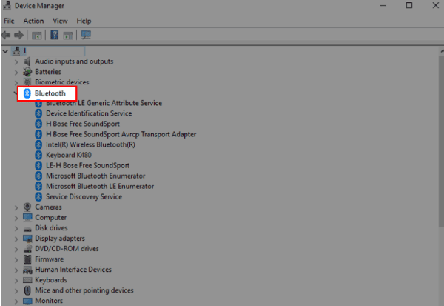Click the Human Interface Devices icon
Viewport: 444px width, 306px height.
27,270
